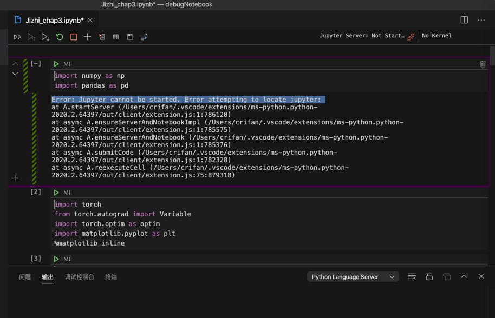Run cell [2] importing torch
This screenshot has height=318, width=495.
pos(56,192)
